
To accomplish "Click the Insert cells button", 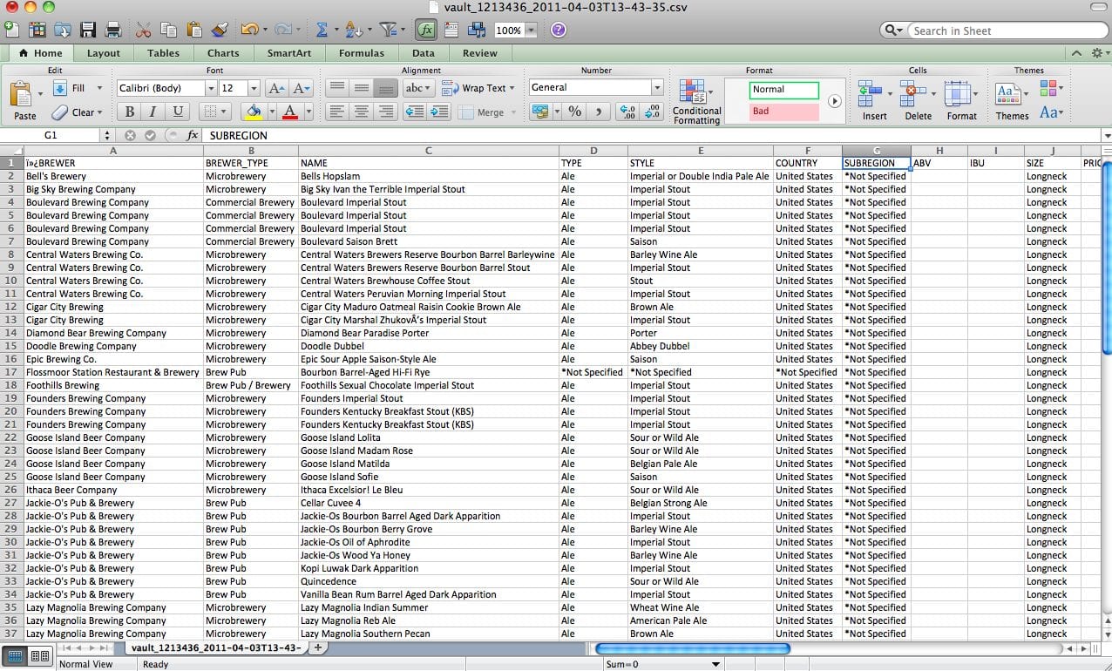I will tap(874, 101).
